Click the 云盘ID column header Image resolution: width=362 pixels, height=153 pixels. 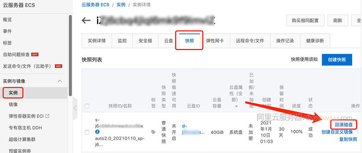[x=193, y=106]
